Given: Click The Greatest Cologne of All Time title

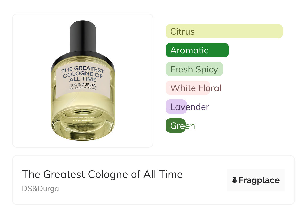Looking at the screenshot, I should click(102, 174).
